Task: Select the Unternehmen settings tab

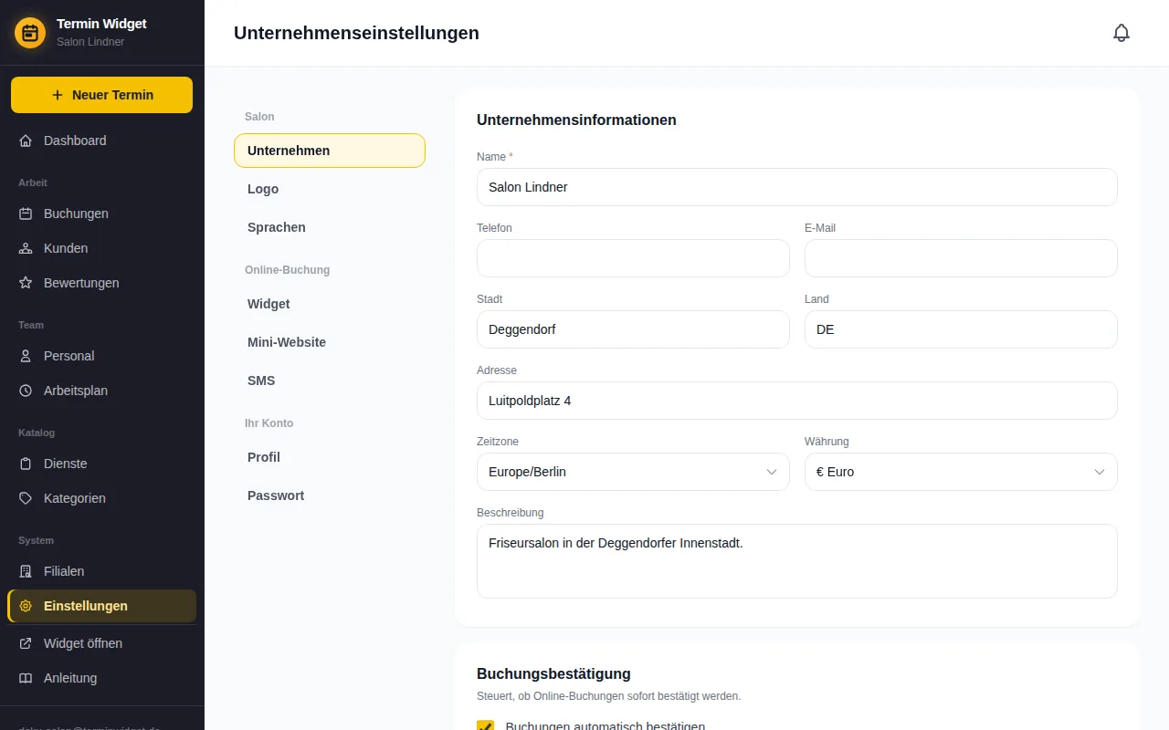Action: pos(330,151)
